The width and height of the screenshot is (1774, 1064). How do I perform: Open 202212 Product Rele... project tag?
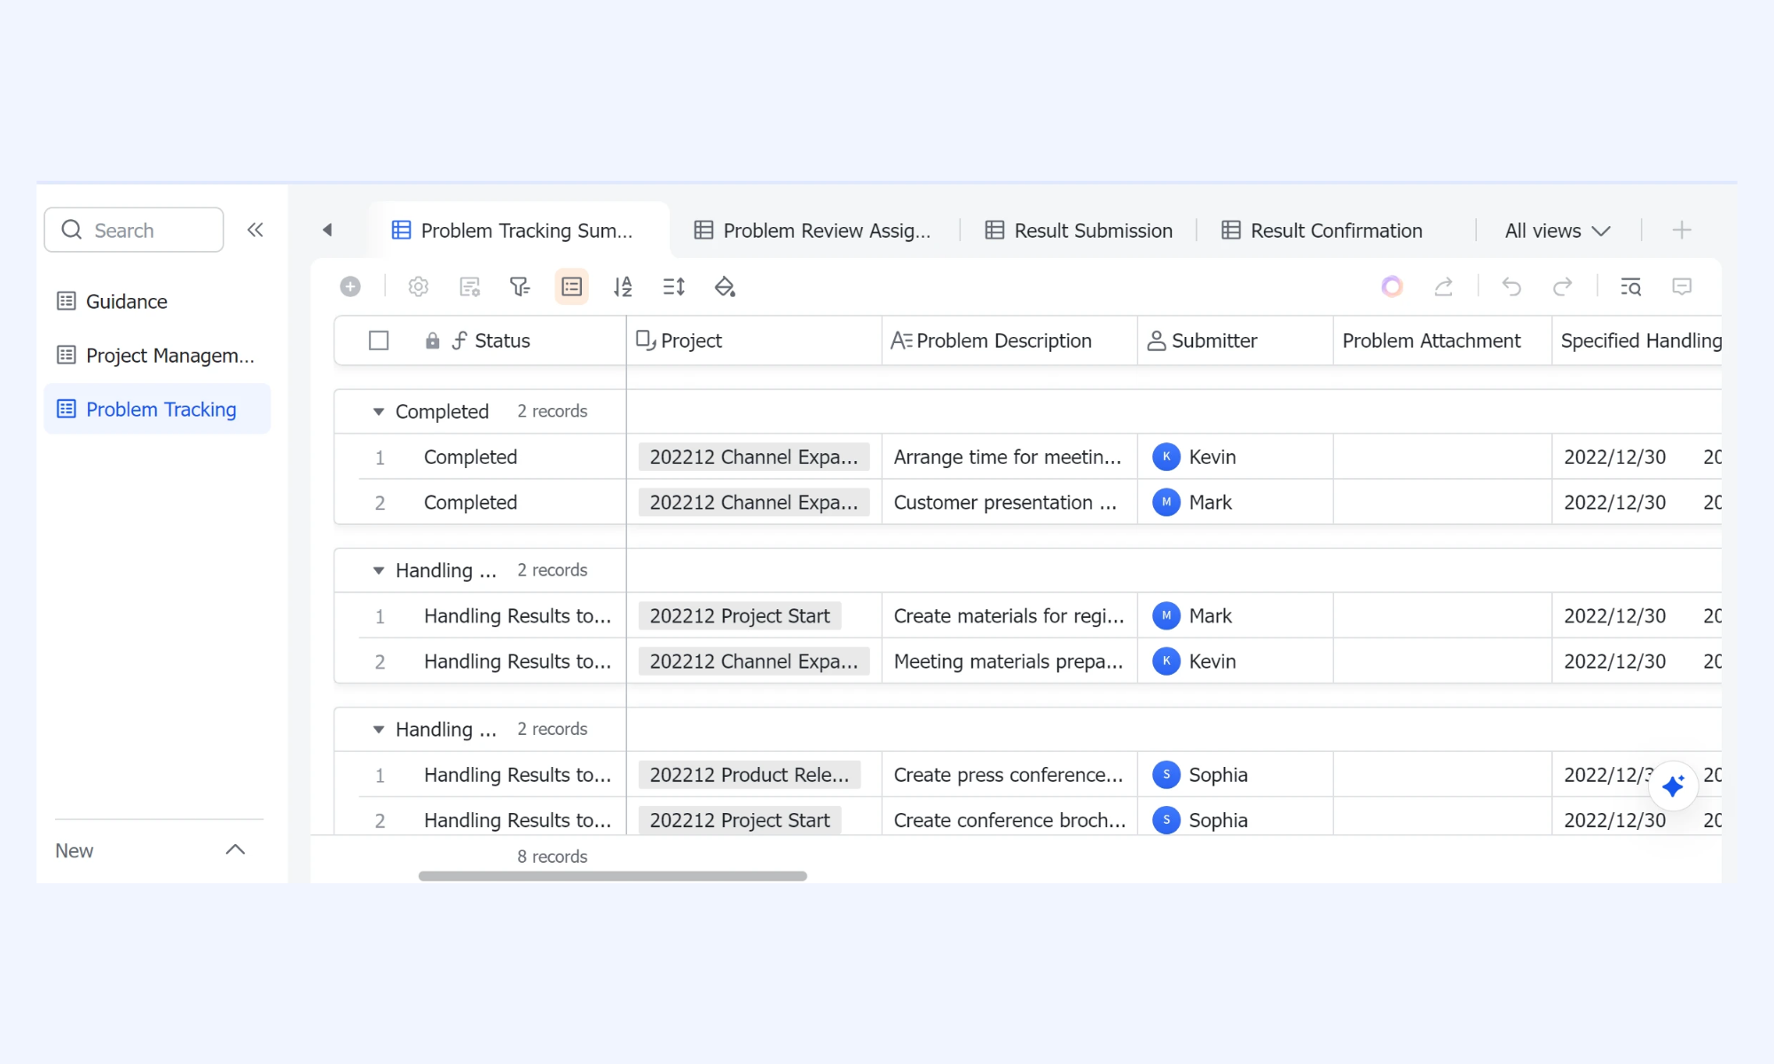point(750,775)
